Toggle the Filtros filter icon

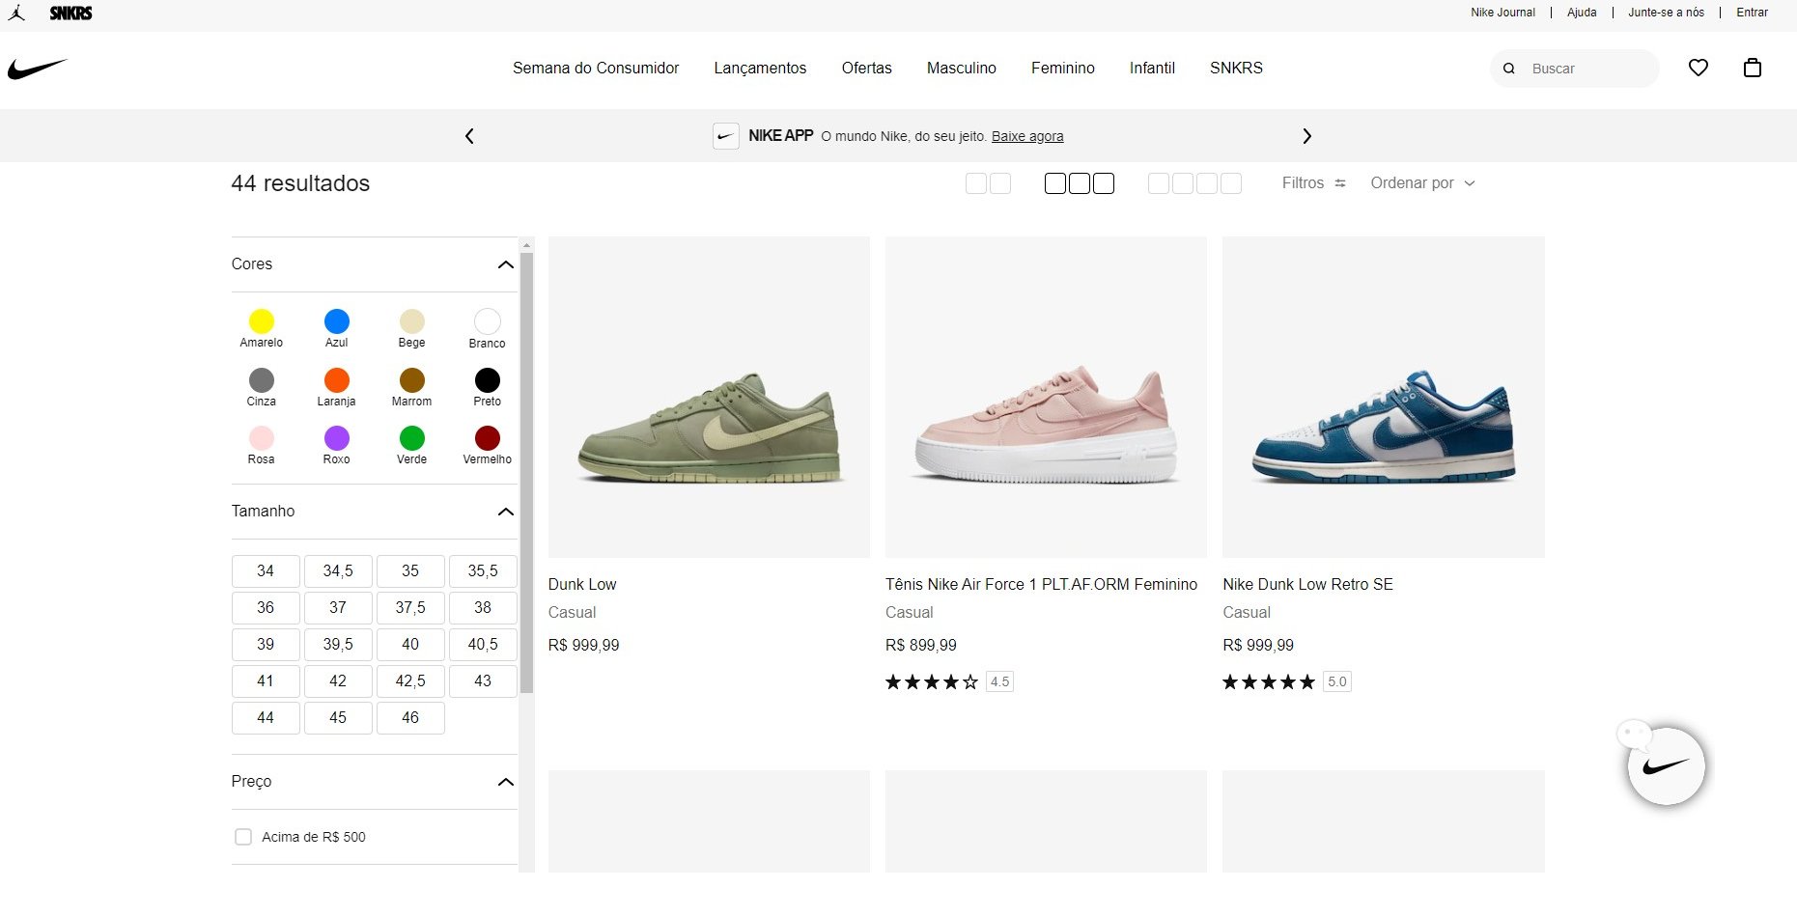point(1340,183)
